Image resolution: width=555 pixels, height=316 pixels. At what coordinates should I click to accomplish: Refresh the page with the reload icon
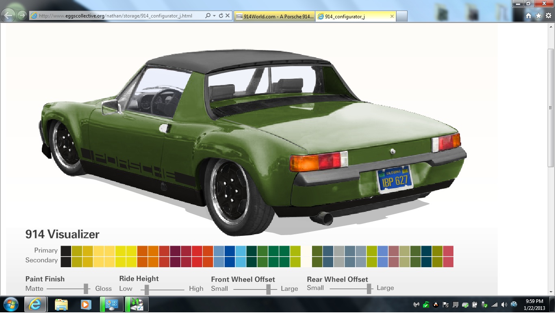click(x=221, y=16)
